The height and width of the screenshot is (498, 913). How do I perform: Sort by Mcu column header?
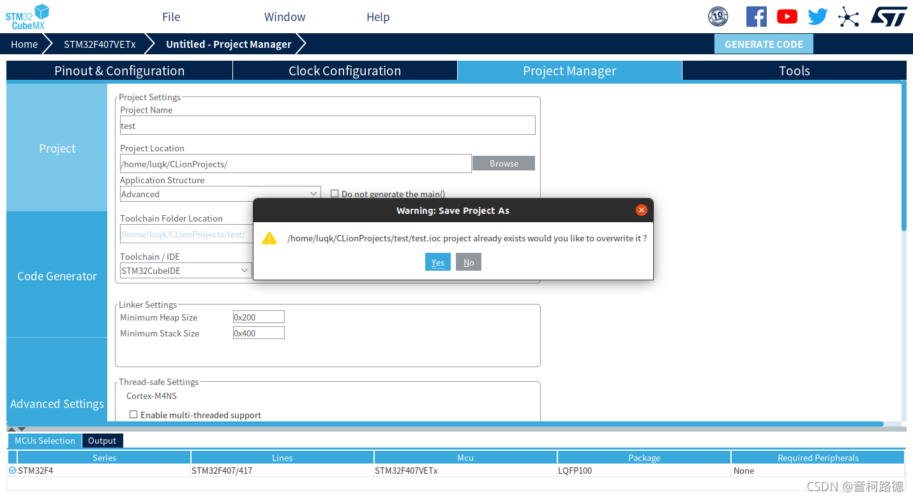465,457
